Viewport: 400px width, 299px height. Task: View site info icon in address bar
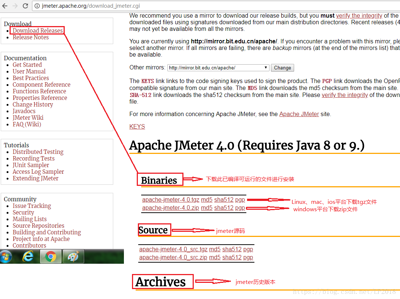(37, 6)
